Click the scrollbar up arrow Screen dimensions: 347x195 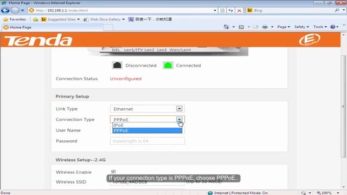343,35
